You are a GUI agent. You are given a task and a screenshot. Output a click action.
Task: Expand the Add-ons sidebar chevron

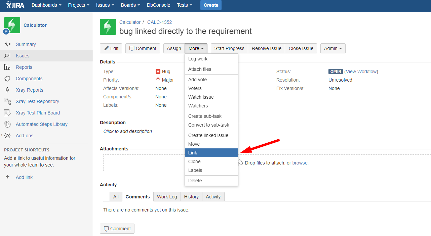(x=2, y=135)
